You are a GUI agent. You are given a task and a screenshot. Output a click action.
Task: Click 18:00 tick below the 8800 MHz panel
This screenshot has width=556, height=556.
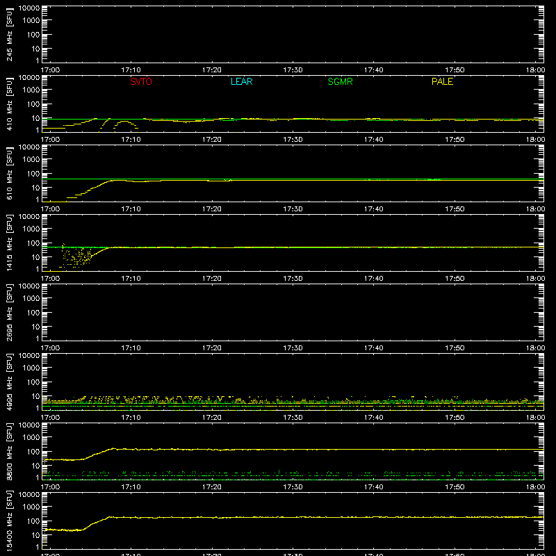[535, 487]
